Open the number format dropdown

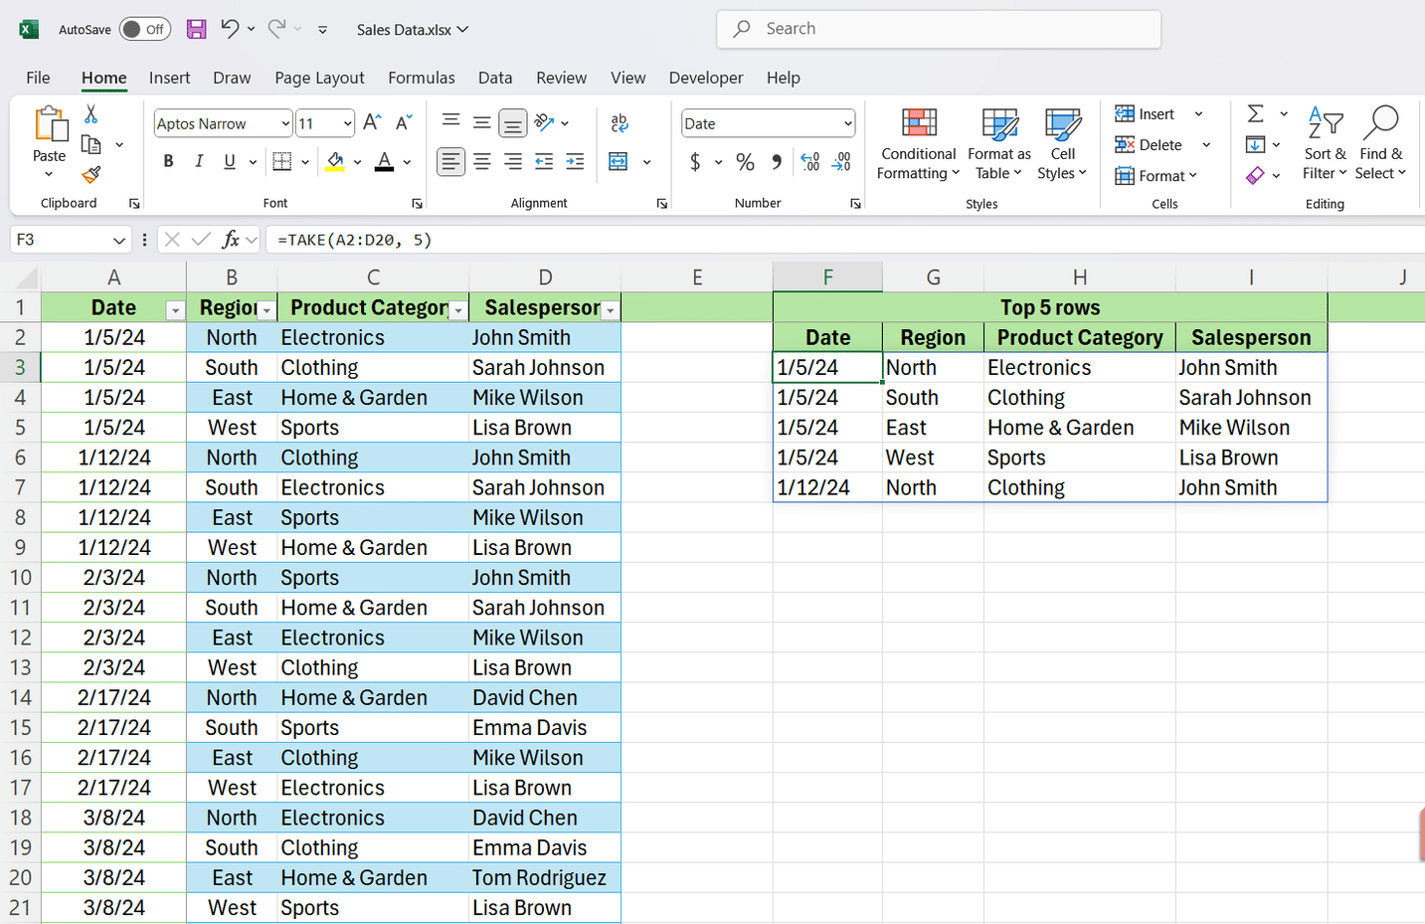tap(847, 123)
